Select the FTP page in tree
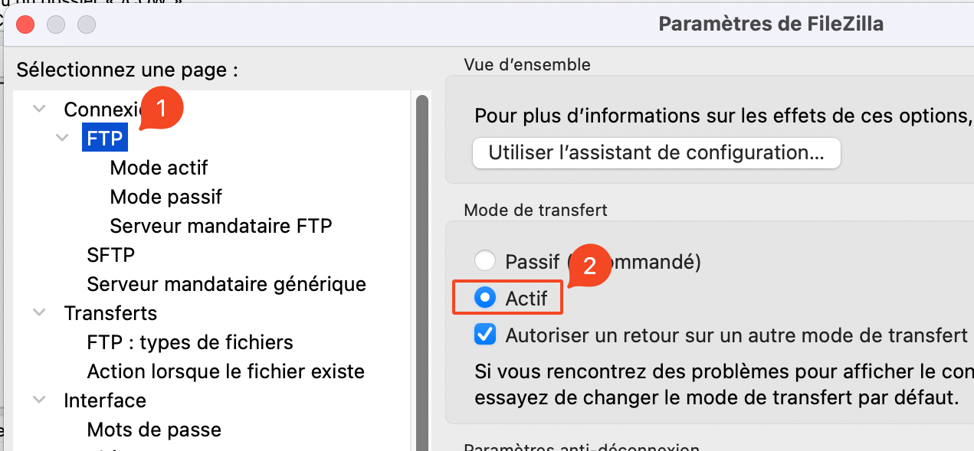 tap(104, 140)
